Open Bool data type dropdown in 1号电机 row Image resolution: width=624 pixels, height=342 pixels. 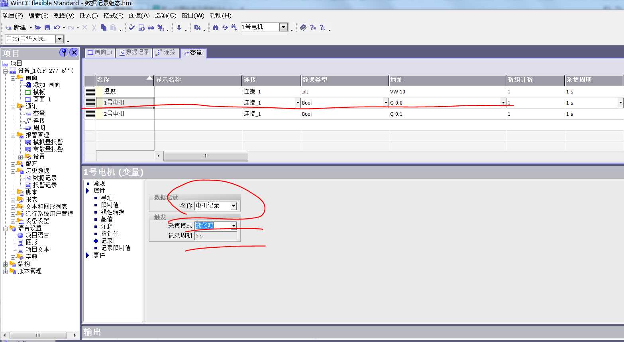coord(386,103)
